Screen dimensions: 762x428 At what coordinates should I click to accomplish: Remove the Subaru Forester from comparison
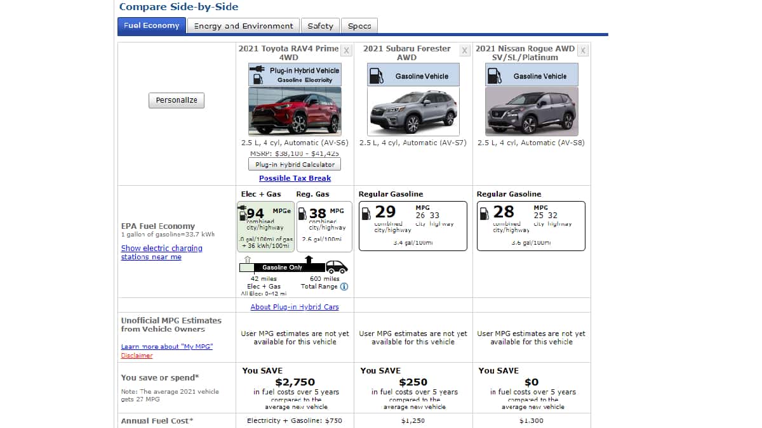point(464,51)
